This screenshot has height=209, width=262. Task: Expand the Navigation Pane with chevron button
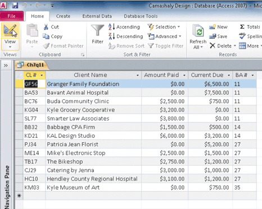coord(6,66)
